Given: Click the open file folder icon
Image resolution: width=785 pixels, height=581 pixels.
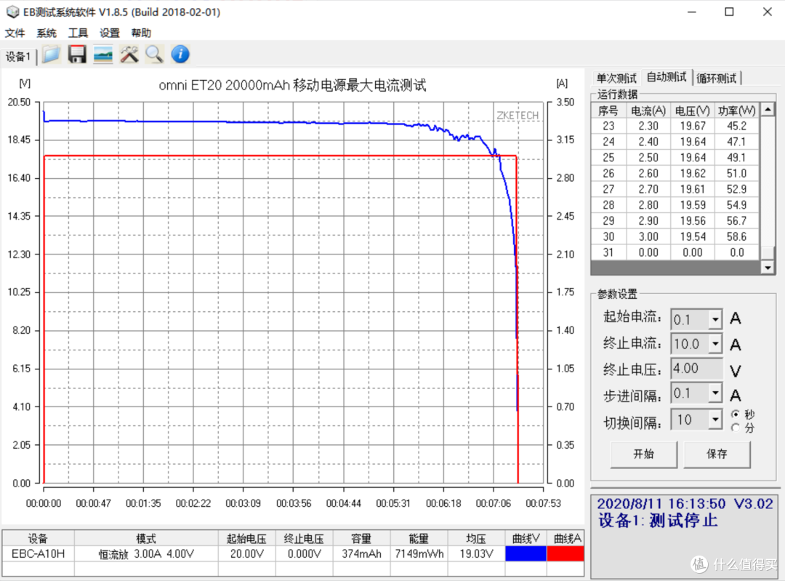Looking at the screenshot, I should [x=51, y=54].
